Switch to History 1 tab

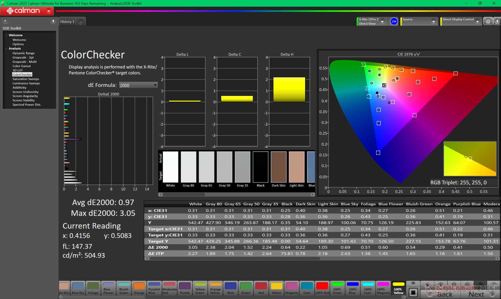click(x=67, y=22)
